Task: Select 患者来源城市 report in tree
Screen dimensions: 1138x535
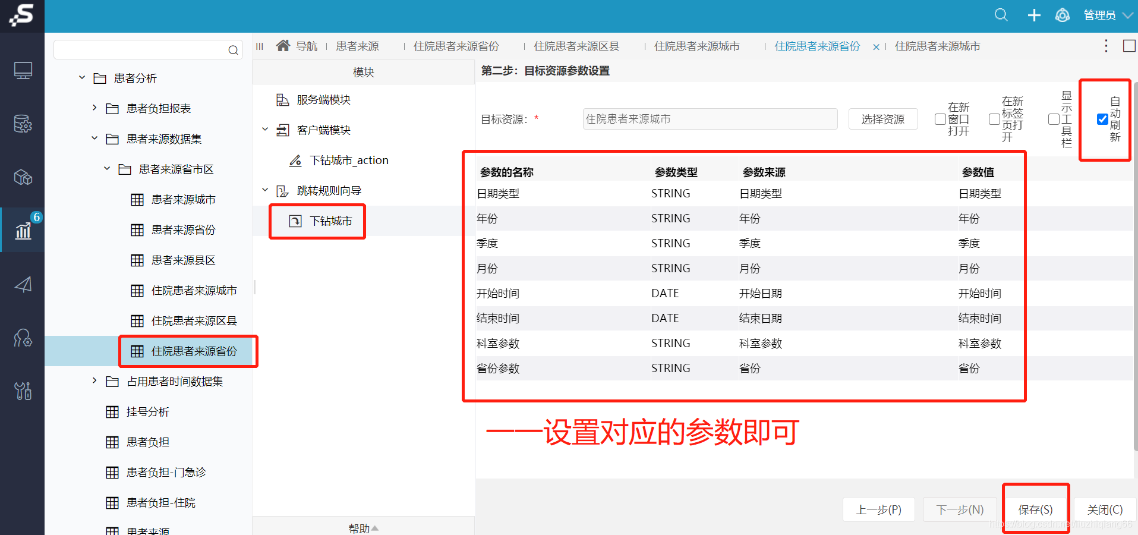Action: tap(183, 200)
